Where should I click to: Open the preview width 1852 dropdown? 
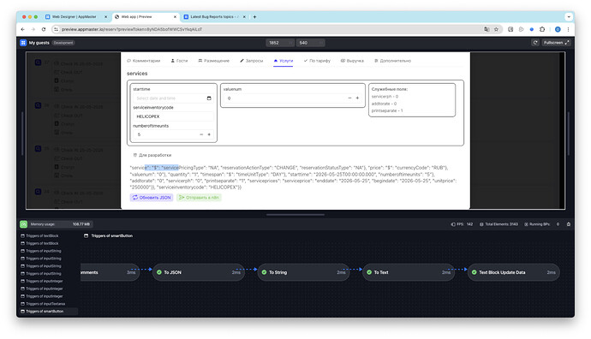click(x=280, y=43)
